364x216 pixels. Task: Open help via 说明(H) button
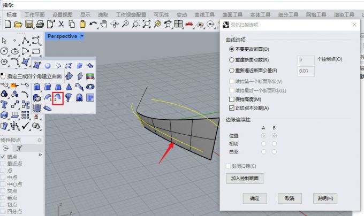pos(325,198)
